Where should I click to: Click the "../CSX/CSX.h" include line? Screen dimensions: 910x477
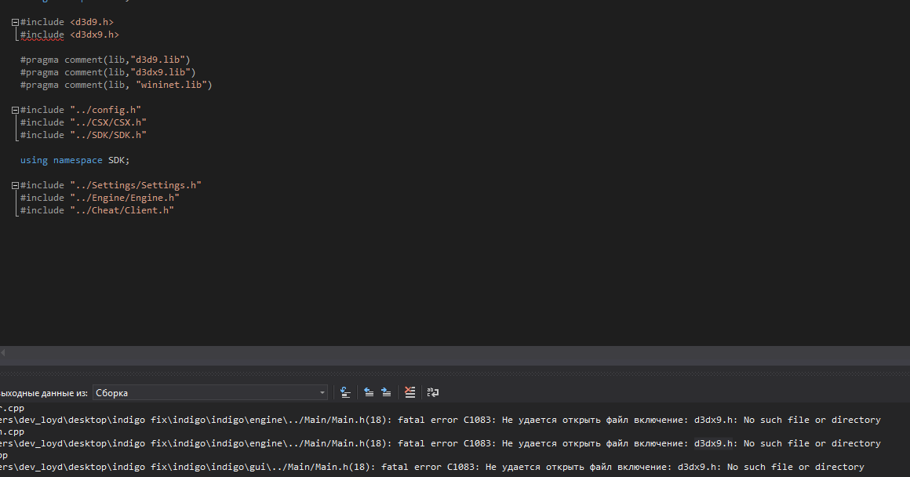pos(84,122)
